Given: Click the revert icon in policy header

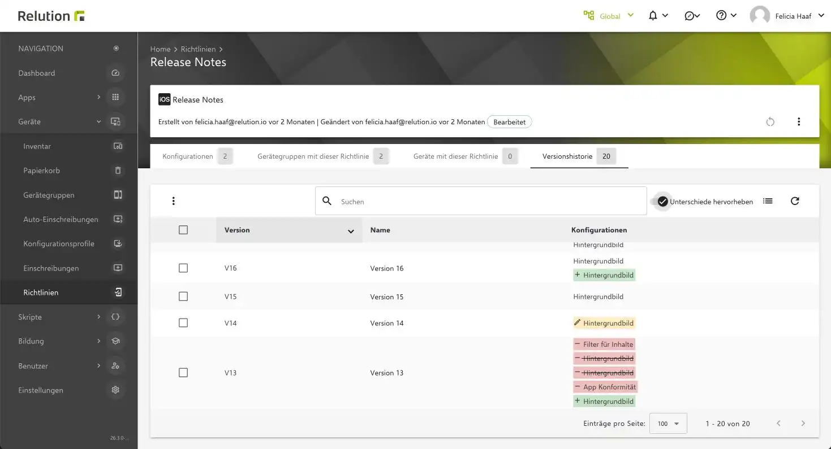Looking at the screenshot, I should 770,121.
